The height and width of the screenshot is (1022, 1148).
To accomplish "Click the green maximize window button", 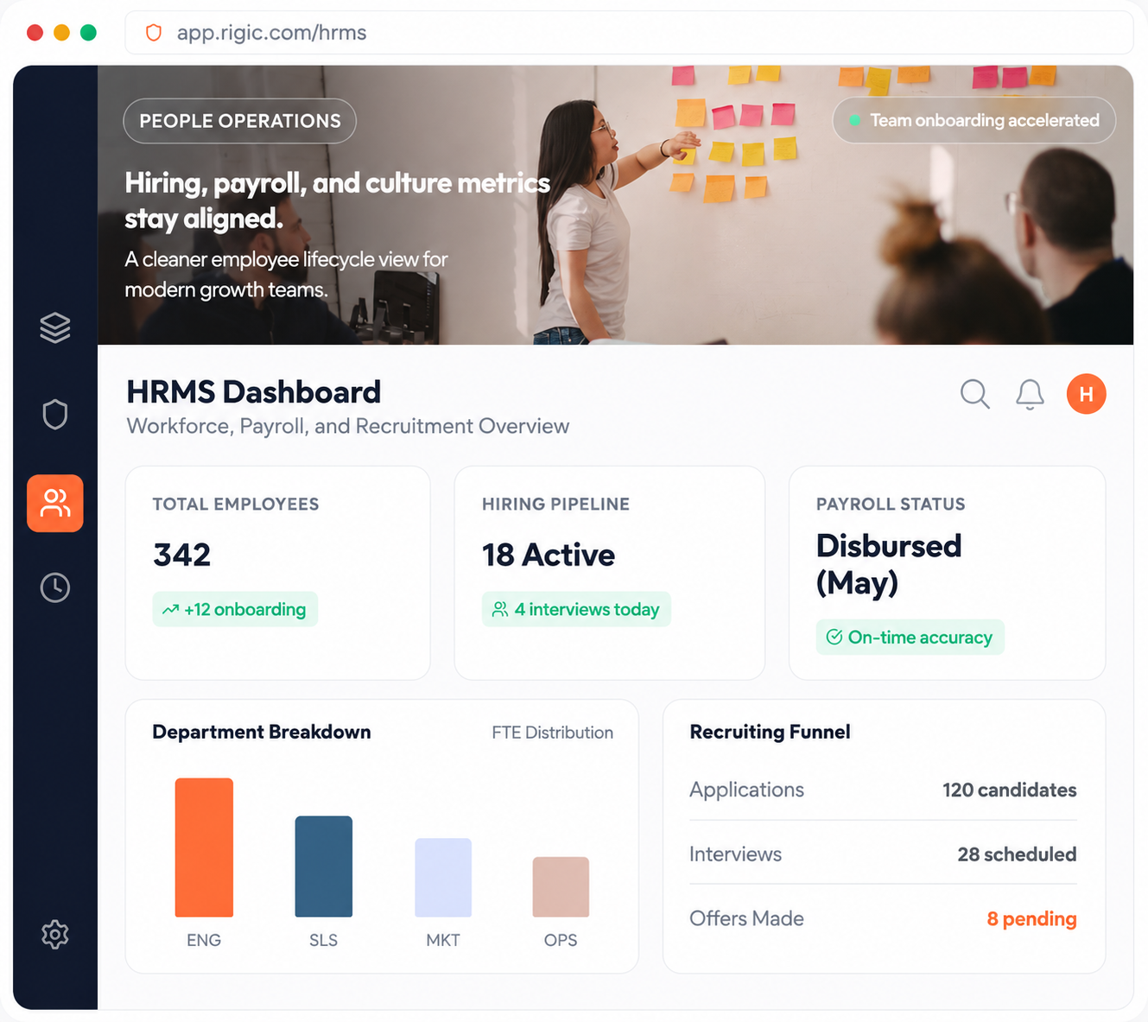I will coord(88,33).
